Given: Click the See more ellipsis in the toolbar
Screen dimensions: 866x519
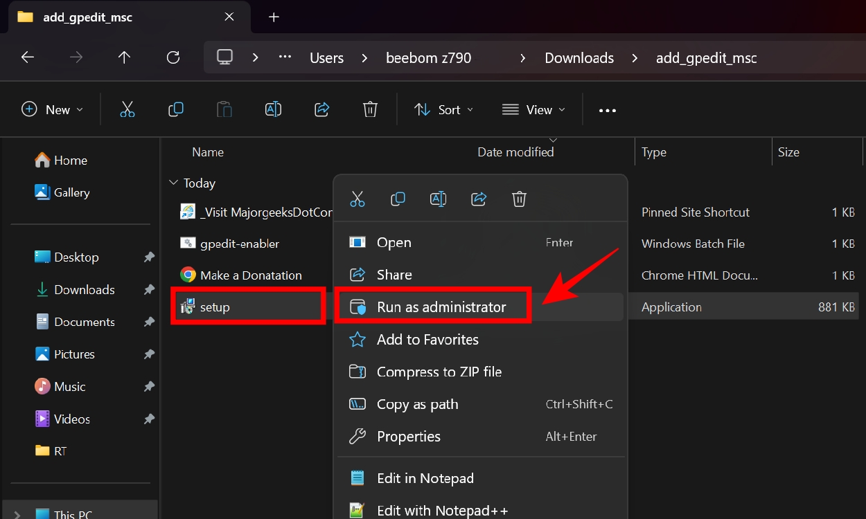Looking at the screenshot, I should pyautogui.click(x=607, y=109).
